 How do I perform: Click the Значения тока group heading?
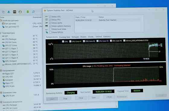pyautogui.click(x=10, y=93)
